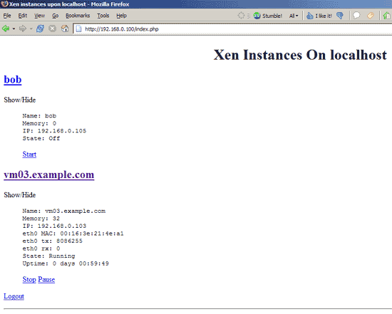Pause the vm03.example.com instance

point(46,279)
